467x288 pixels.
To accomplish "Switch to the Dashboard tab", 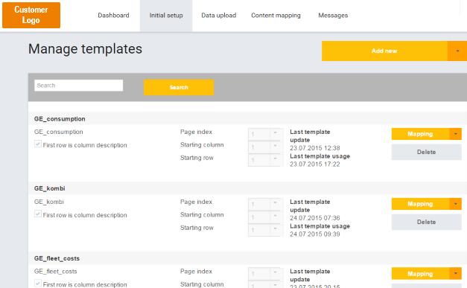I will click(113, 16).
